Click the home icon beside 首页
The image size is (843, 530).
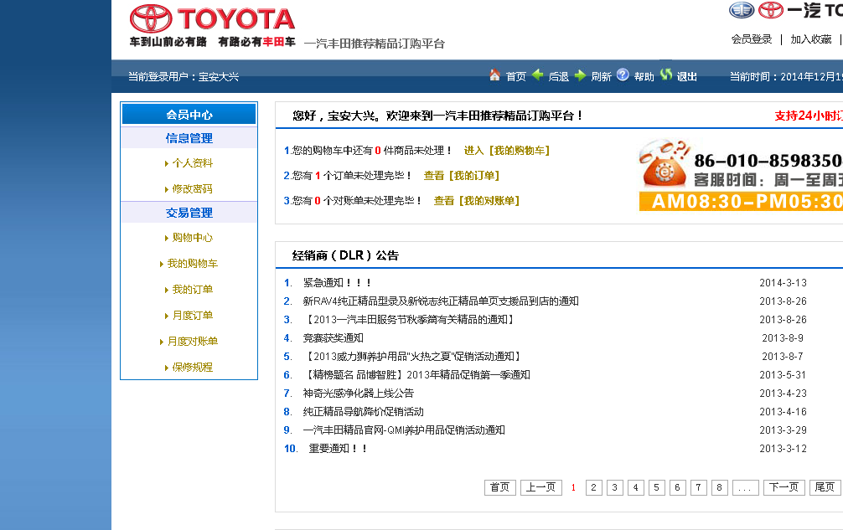pyautogui.click(x=494, y=75)
